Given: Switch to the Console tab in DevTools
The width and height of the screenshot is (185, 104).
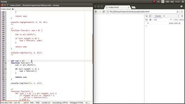Looking at the screenshot, I should [158, 16].
